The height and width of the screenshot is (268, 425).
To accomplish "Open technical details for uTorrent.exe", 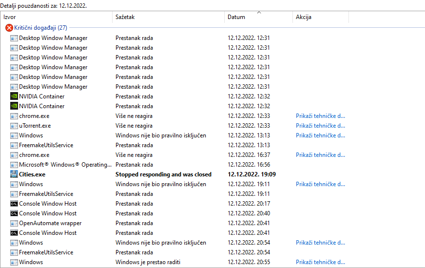I will (320, 126).
